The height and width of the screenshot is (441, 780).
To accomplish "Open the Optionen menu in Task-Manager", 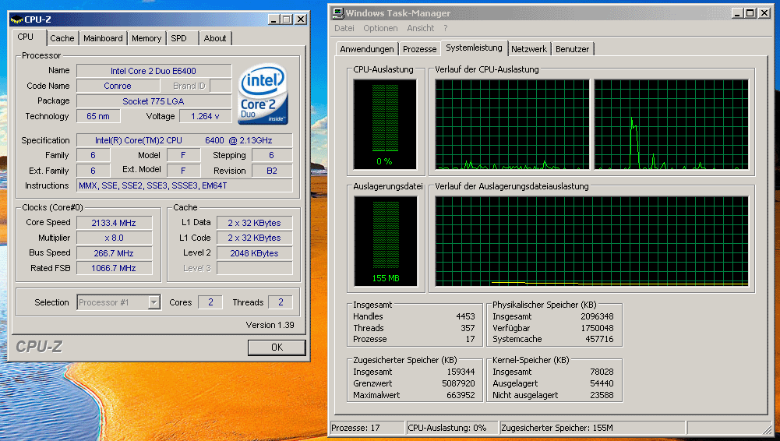I will [x=380, y=28].
